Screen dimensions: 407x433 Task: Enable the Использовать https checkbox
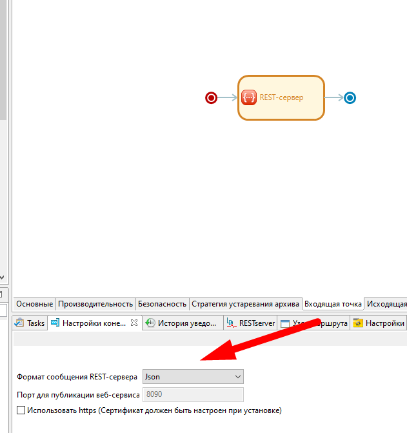click(x=21, y=410)
